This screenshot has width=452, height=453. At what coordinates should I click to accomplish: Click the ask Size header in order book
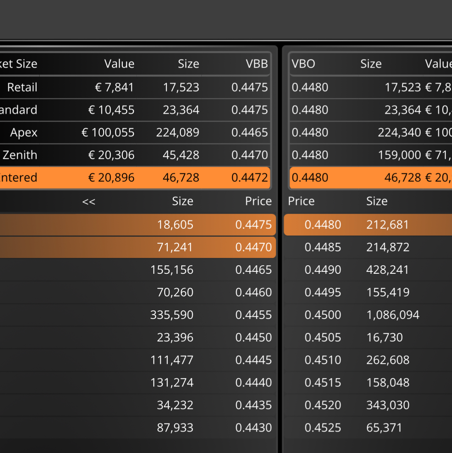[x=377, y=201]
